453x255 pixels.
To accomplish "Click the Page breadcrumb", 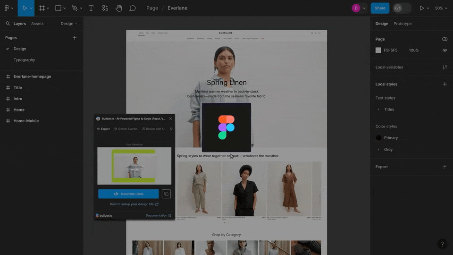I will click(152, 8).
